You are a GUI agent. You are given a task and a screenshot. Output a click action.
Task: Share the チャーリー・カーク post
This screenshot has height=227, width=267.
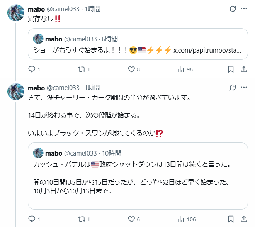pos(244,219)
